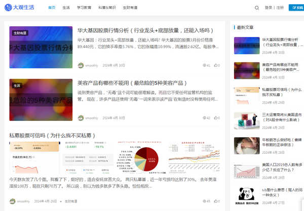This screenshot has height=211, width=304.
Task: Click 生财有道 category under 私募股票 article
Action: point(71,201)
